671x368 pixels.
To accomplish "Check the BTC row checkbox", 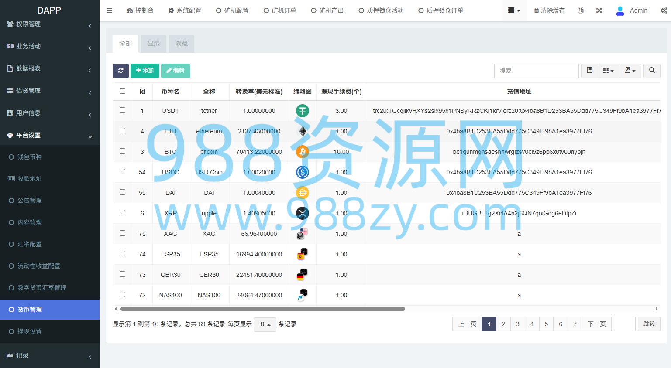I will coord(123,151).
